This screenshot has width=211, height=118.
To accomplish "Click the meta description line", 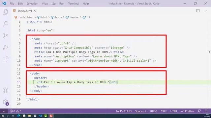I will pyautogui.click(x=85, y=56).
